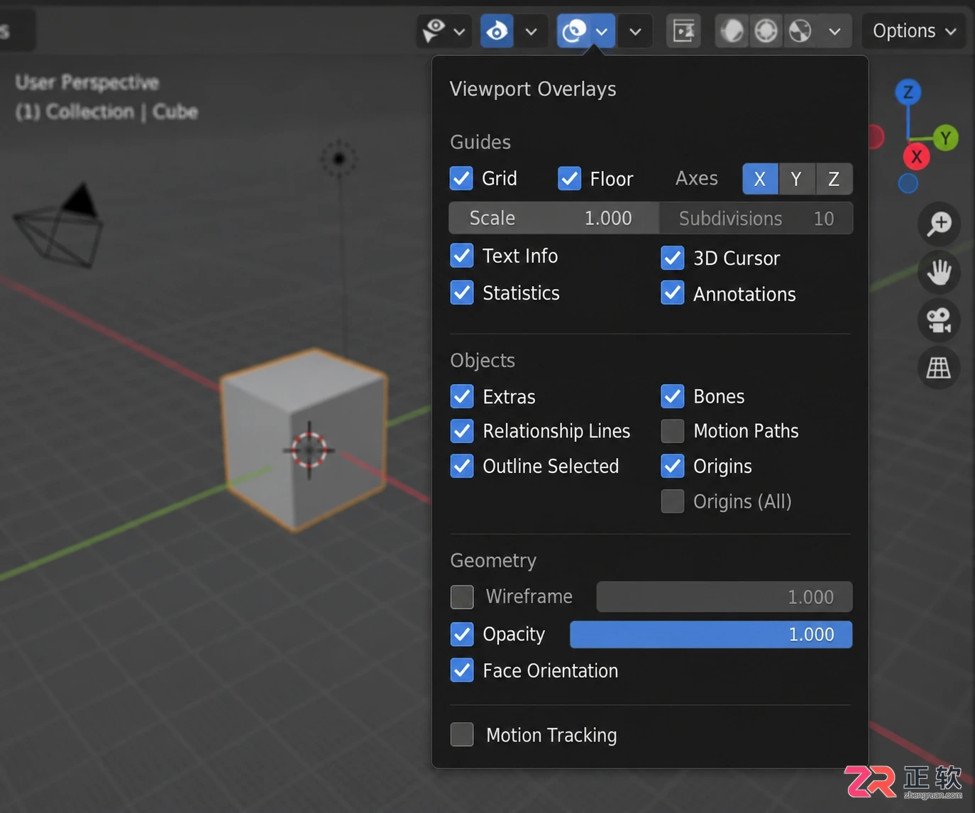
Task: Enable the Origins (All) checkbox
Action: coord(673,501)
